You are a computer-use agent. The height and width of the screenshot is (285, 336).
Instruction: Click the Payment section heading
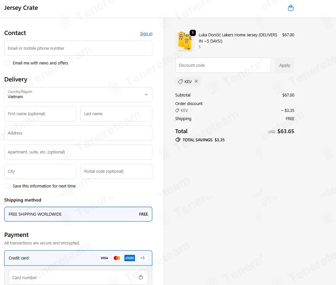pos(16,235)
